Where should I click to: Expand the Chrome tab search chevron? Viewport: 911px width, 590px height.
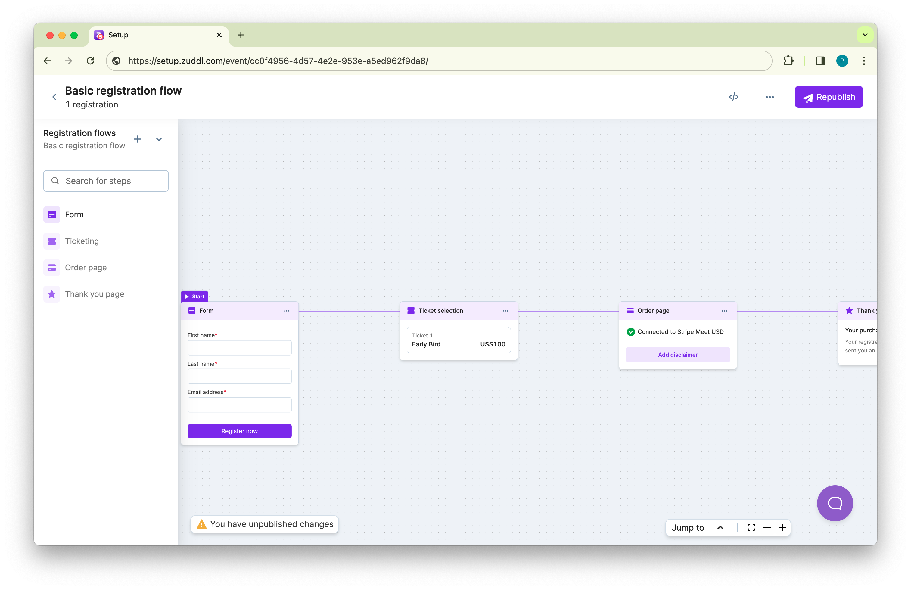coord(865,35)
